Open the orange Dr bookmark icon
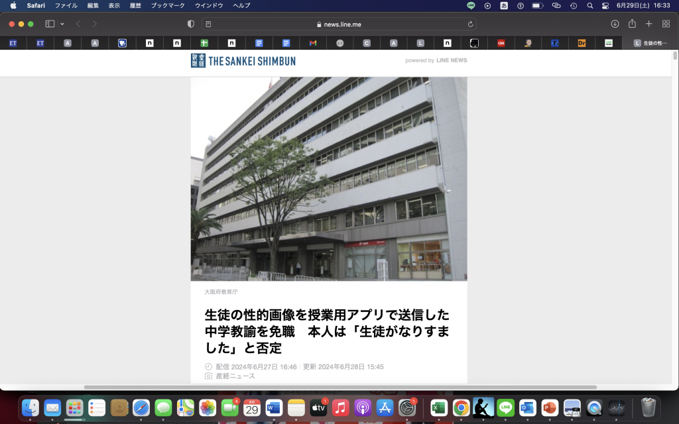Screen dimensions: 679x424 click(x=581, y=43)
